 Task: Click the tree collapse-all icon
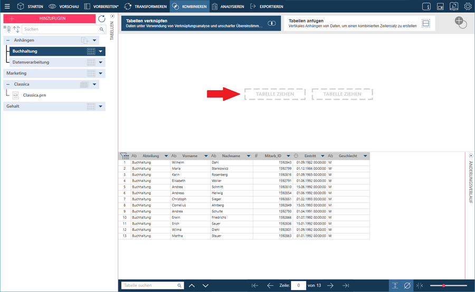8,29
